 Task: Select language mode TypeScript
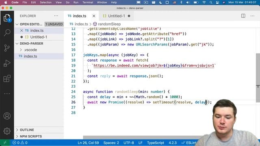156,142
